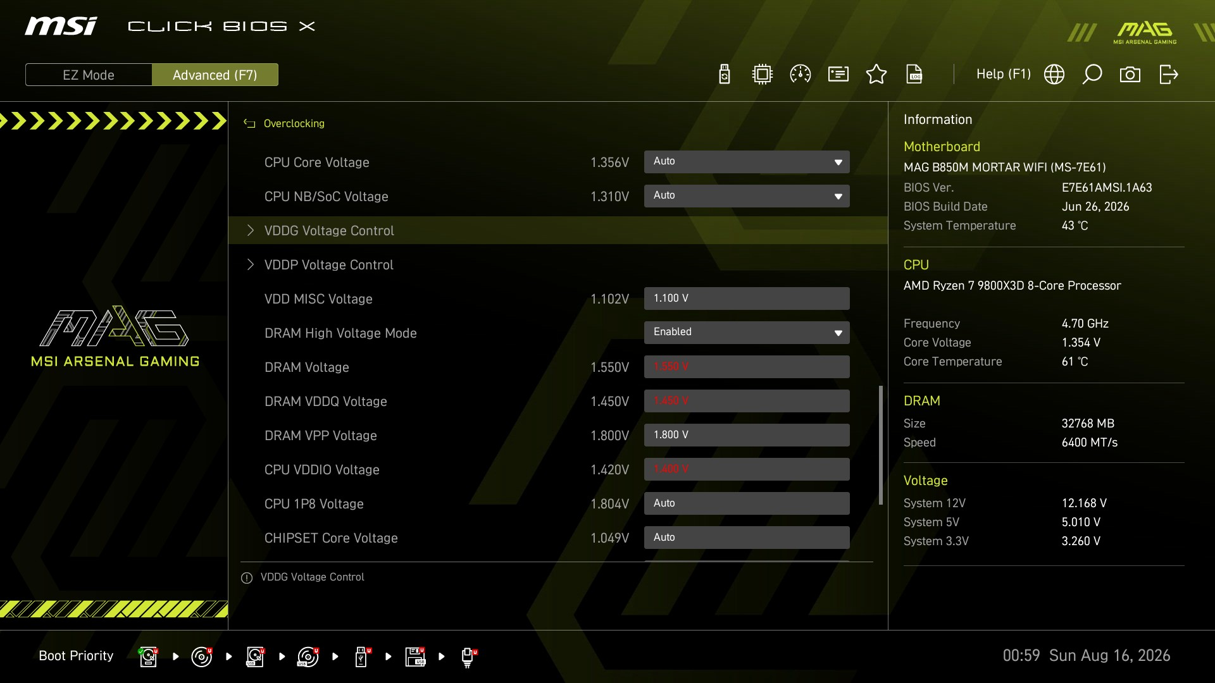Click the Overclocking breadcrumb link

(x=294, y=124)
